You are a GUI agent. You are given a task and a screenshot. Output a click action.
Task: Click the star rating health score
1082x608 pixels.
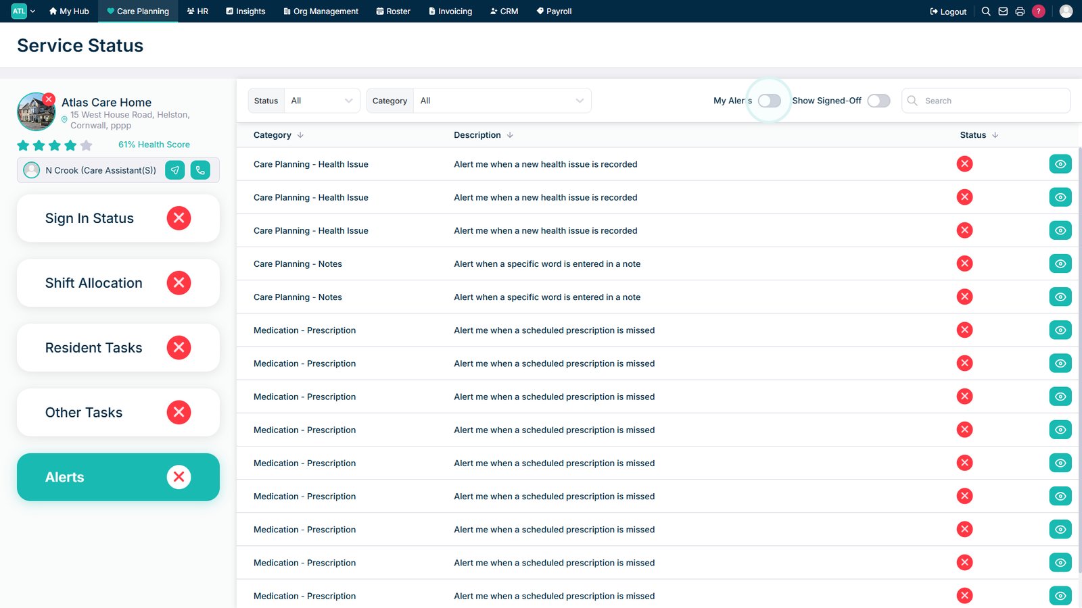pos(55,145)
